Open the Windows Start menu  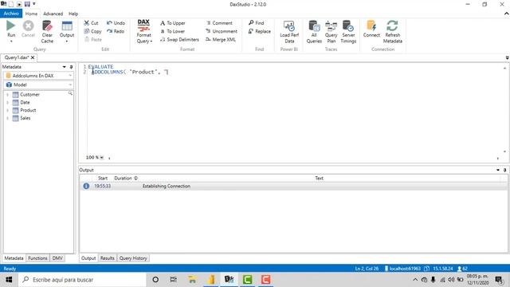[x=9, y=280]
